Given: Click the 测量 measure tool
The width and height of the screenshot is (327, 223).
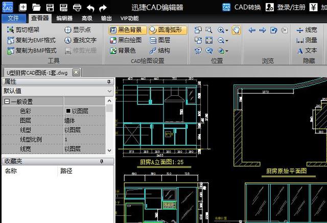Looking at the screenshot, I should (x=307, y=40).
